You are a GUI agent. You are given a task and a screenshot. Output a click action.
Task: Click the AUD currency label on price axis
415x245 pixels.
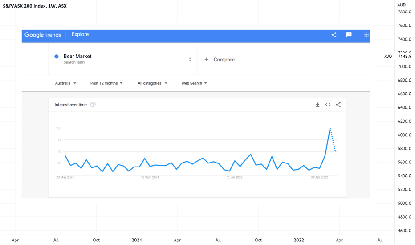[x=402, y=5]
